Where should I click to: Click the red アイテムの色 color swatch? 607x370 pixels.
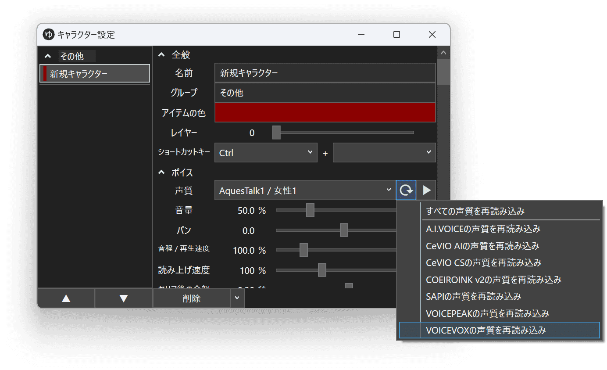click(325, 112)
